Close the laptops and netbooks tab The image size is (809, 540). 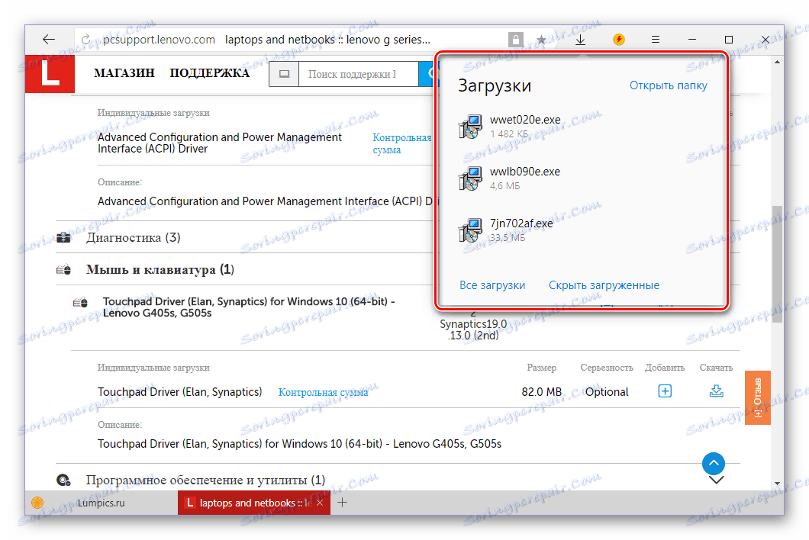click(x=320, y=503)
